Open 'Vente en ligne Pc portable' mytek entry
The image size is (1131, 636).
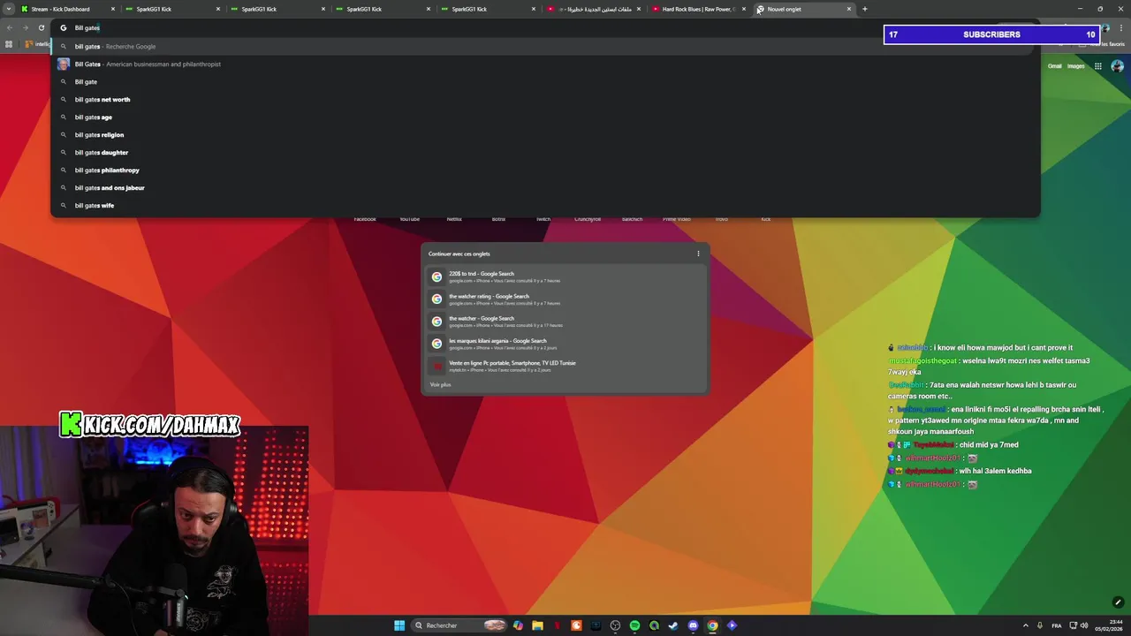(x=565, y=366)
